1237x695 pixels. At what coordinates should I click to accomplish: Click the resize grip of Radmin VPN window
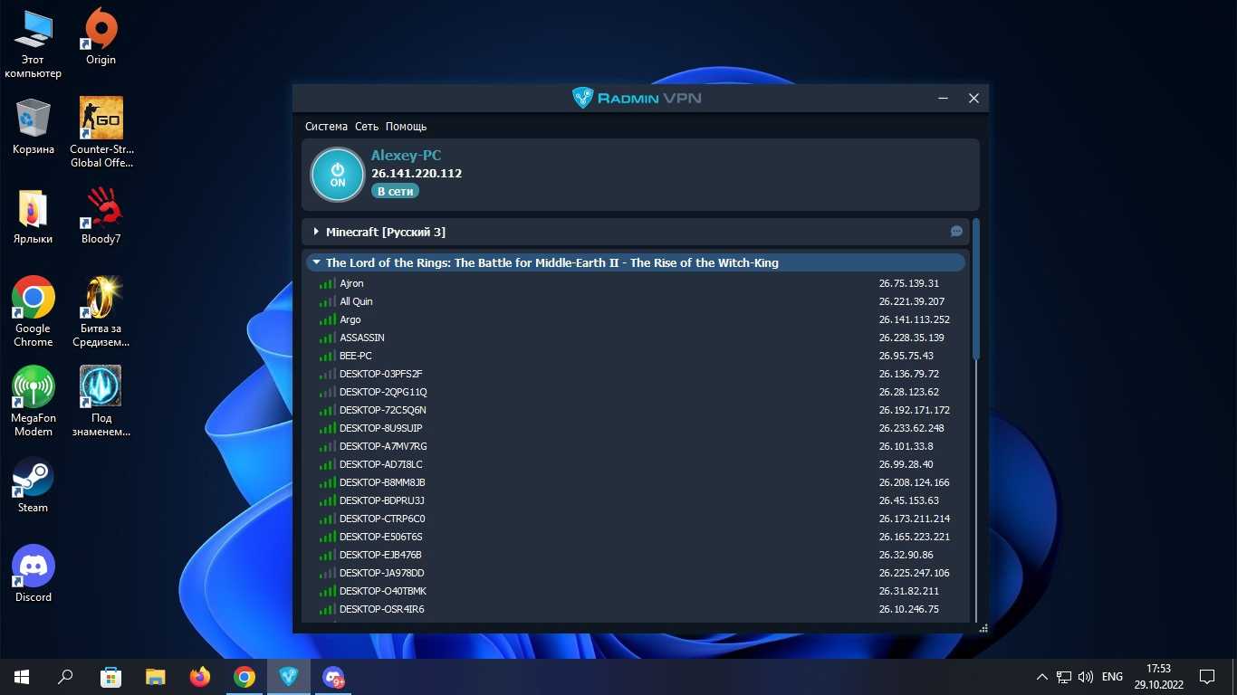983,628
